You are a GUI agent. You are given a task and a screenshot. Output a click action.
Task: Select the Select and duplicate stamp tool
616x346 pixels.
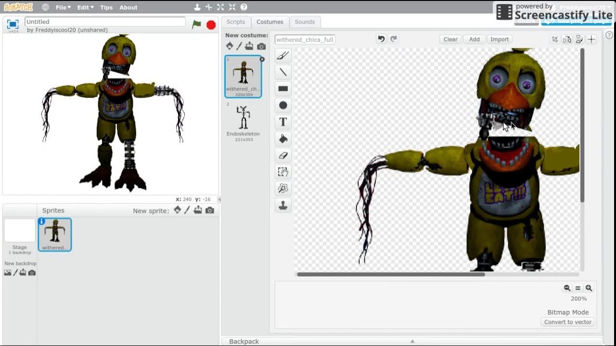(x=283, y=205)
